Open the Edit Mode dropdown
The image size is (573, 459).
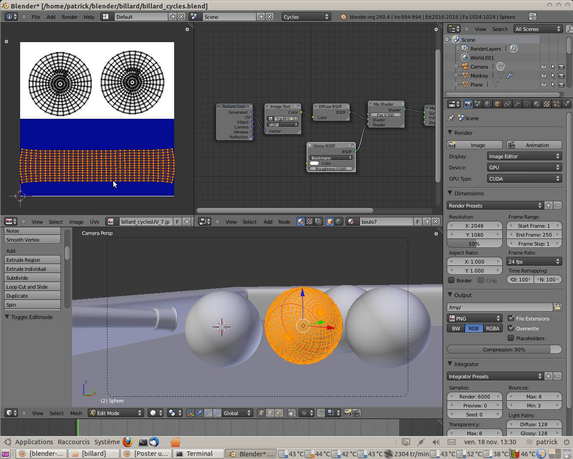pos(115,413)
